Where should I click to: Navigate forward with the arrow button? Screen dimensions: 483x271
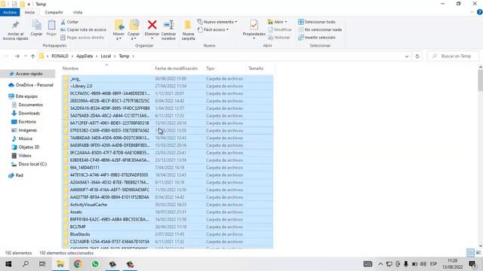[x=17, y=56]
